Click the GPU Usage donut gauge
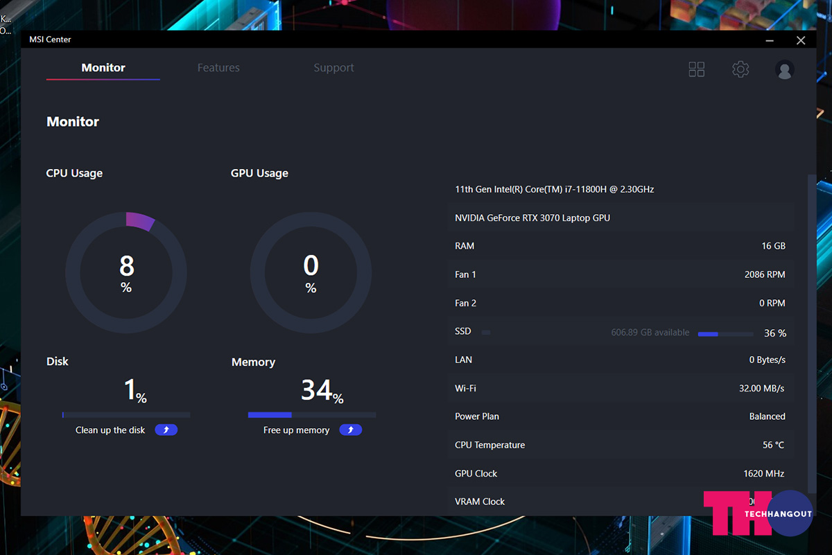The image size is (832, 555). point(311,272)
